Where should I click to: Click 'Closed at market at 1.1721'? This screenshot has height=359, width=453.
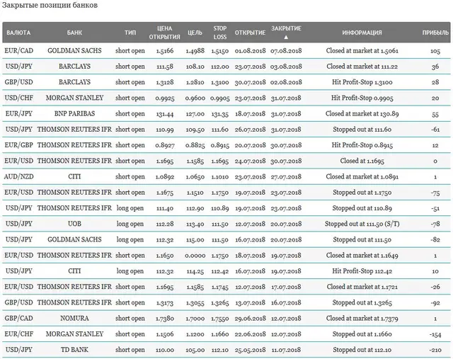(362, 287)
